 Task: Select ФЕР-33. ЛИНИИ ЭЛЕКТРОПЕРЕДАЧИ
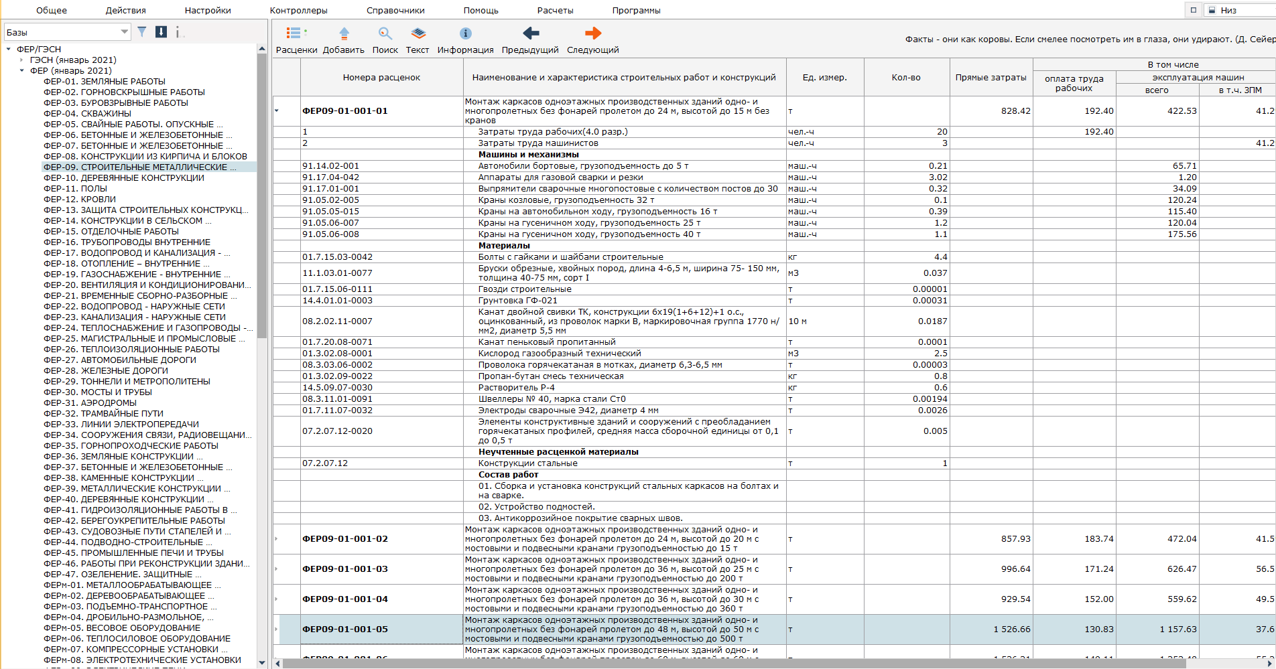click(x=121, y=424)
